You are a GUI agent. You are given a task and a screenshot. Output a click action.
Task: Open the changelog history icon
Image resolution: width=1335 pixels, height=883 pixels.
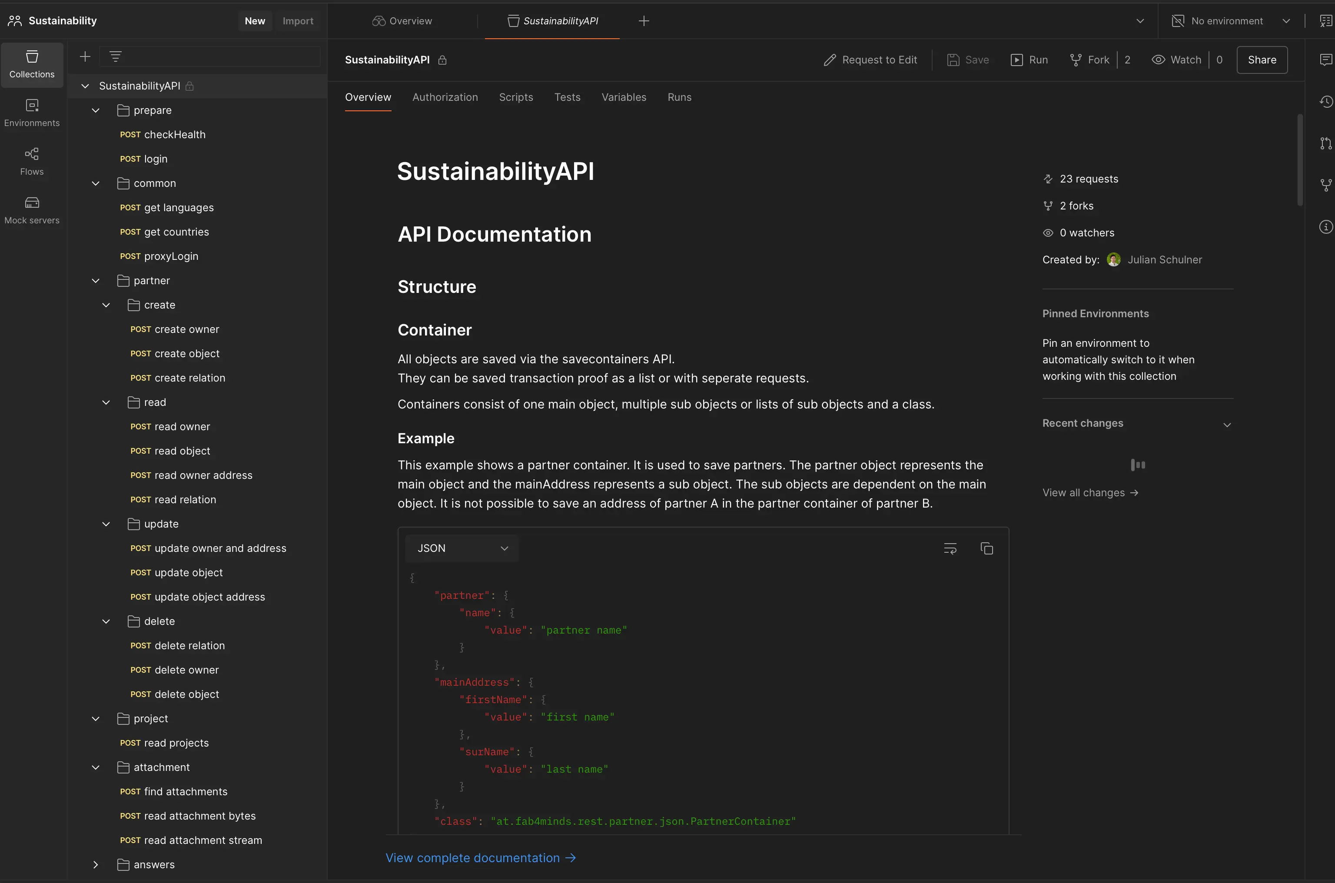click(1326, 101)
